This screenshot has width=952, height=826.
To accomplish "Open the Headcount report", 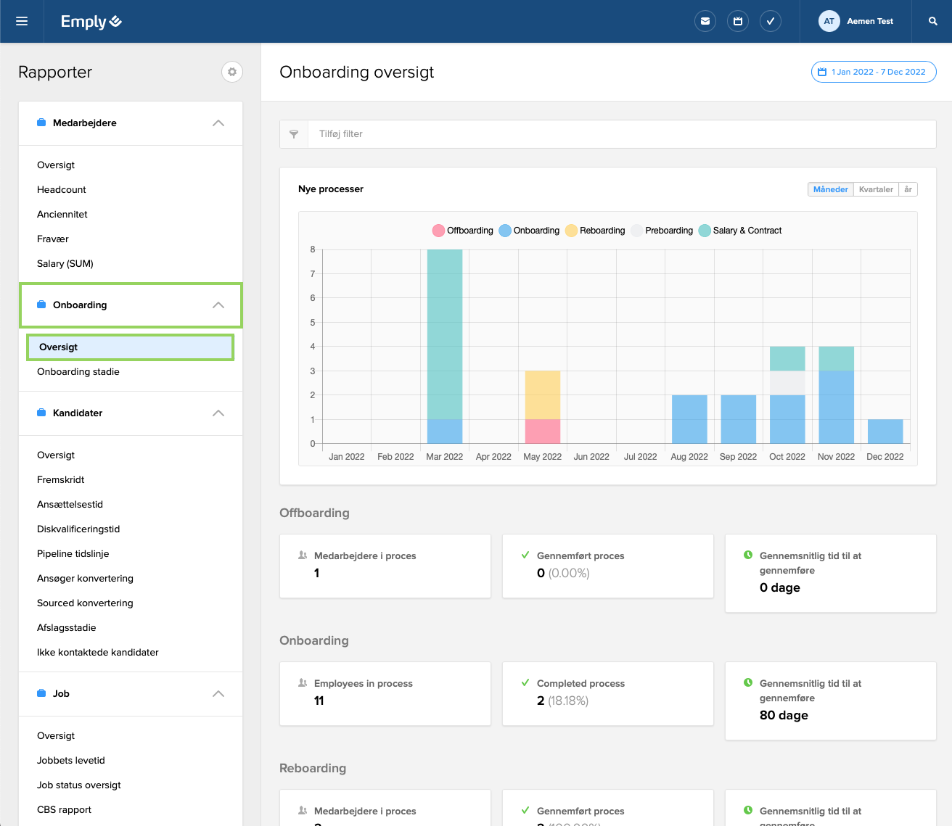I will 62,190.
